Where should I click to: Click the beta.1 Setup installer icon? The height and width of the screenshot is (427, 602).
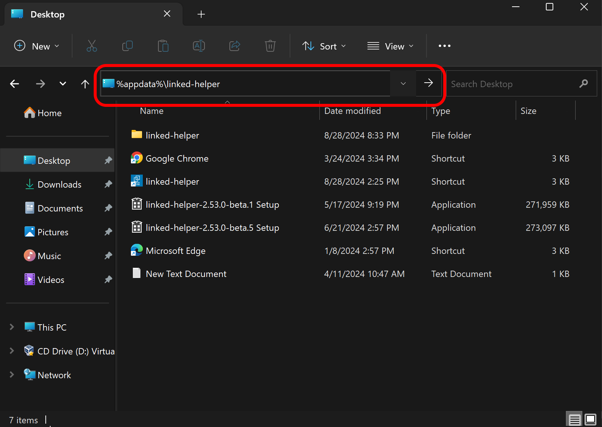(x=137, y=204)
